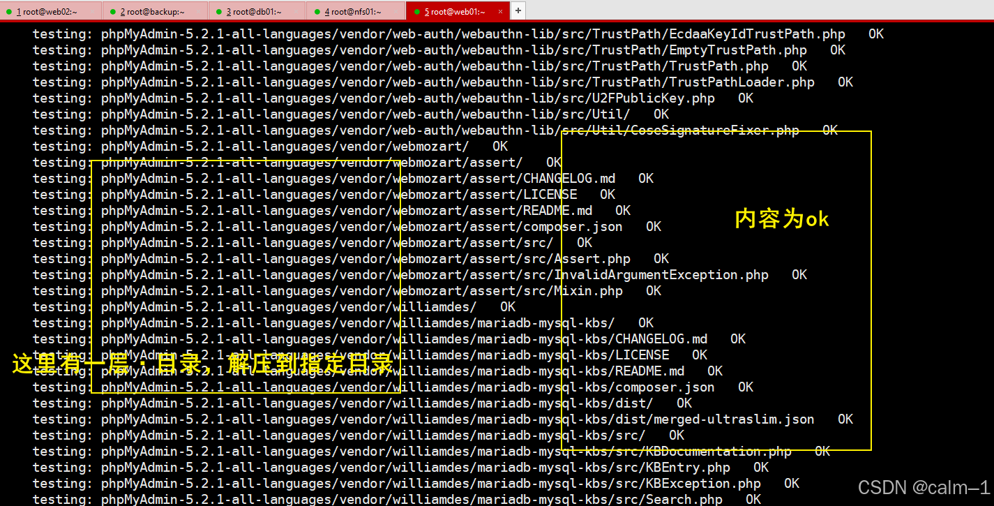This screenshot has height=506, width=994.
Task: Click the webmozart/assert/composer.json line
Action: tap(347, 226)
